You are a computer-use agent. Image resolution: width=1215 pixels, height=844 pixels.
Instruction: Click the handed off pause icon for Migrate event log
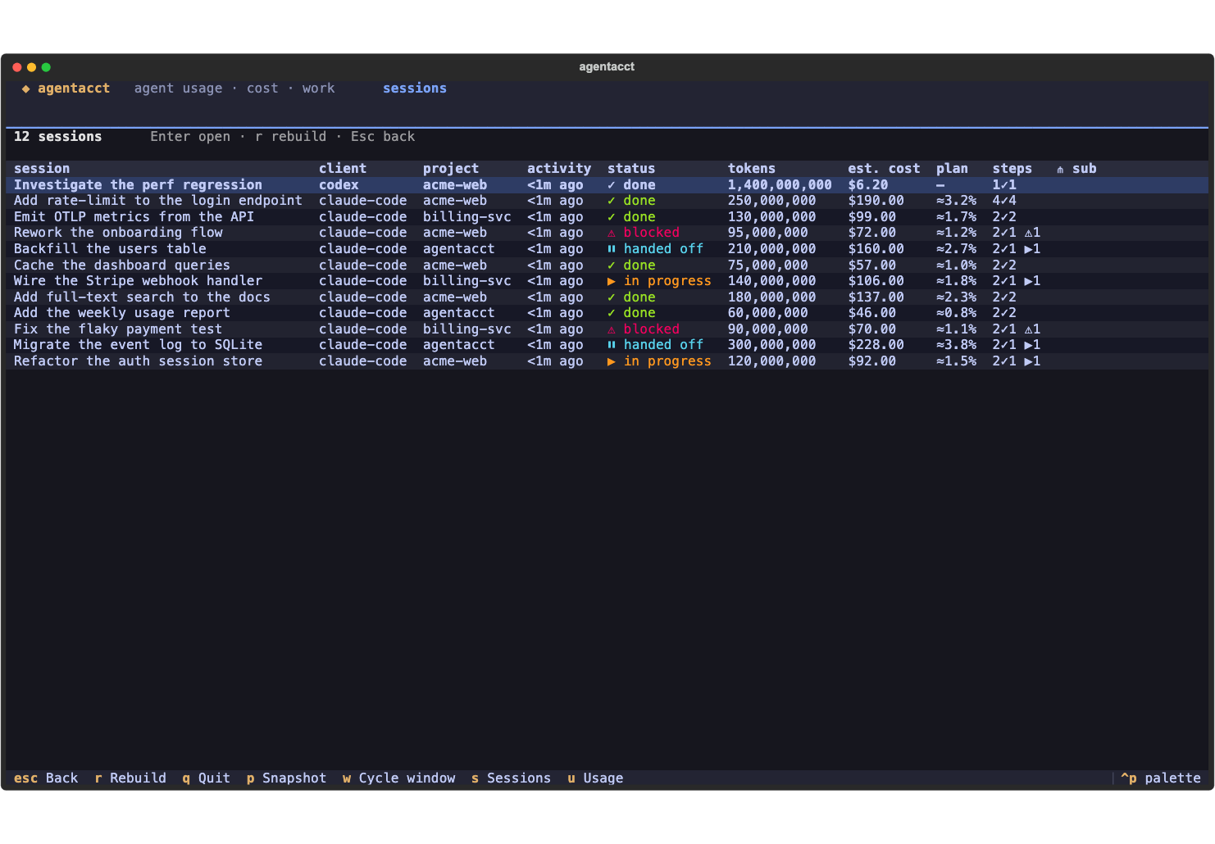[x=612, y=345]
